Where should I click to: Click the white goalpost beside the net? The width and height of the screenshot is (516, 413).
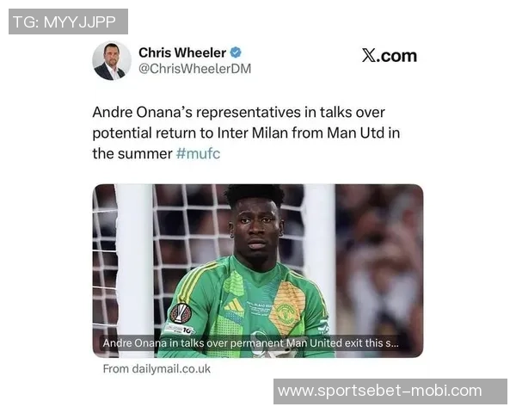(134, 270)
